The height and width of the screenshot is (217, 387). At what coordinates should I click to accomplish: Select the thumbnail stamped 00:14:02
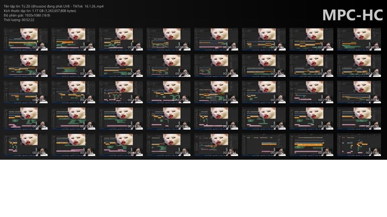[x=121, y=66]
